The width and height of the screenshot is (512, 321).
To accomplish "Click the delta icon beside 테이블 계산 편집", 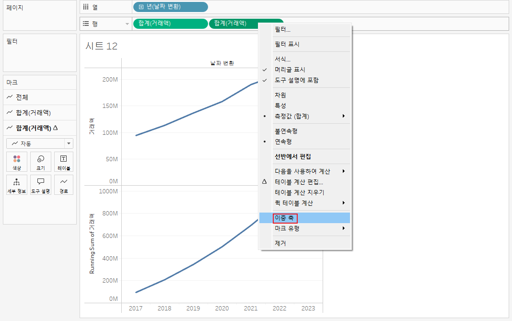I will [x=265, y=182].
